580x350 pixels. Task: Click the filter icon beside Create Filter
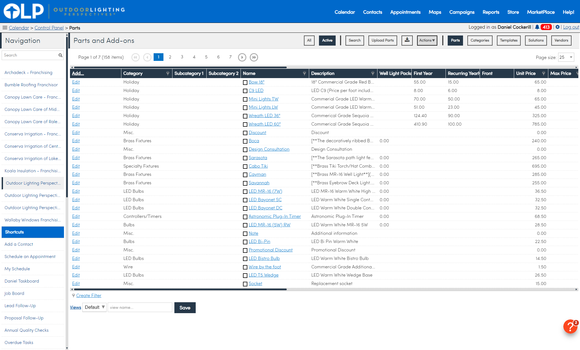[x=74, y=295]
